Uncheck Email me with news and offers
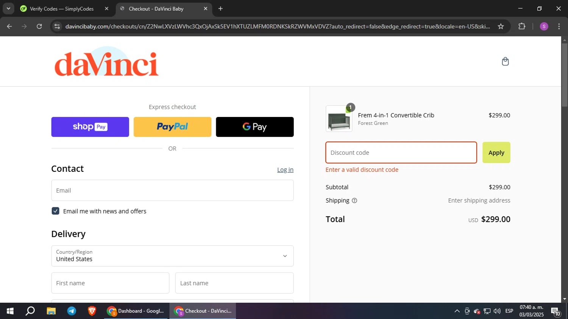The height and width of the screenshot is (319, 568). (55, 211)
